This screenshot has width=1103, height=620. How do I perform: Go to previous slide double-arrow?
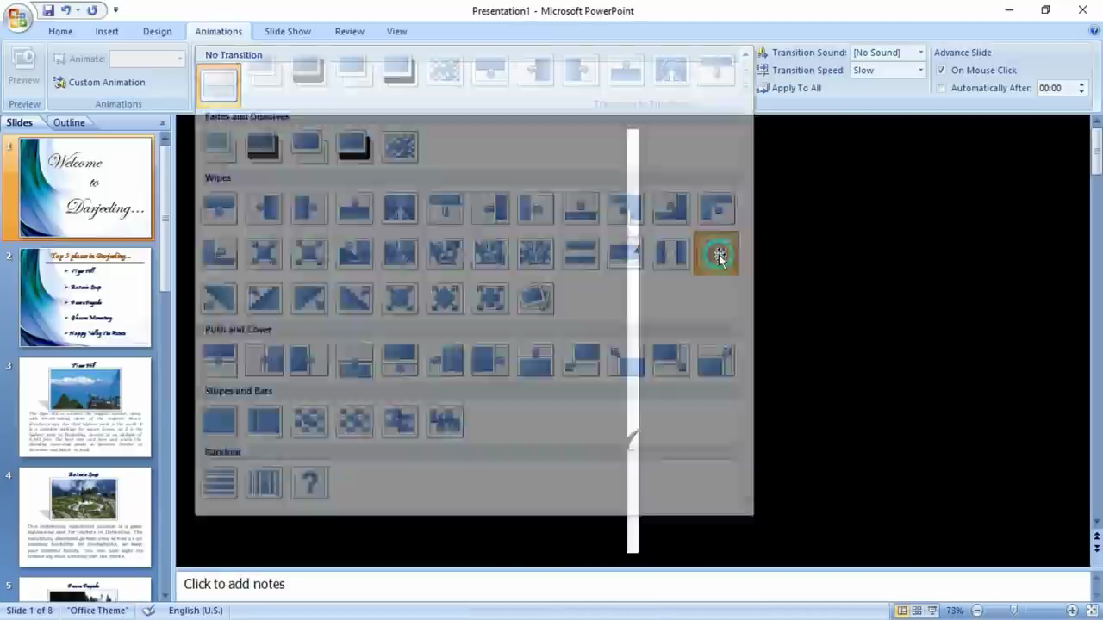[1096, 535]
